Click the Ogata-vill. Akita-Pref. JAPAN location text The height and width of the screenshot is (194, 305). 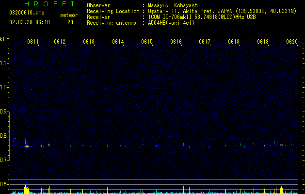pos(222,11)
